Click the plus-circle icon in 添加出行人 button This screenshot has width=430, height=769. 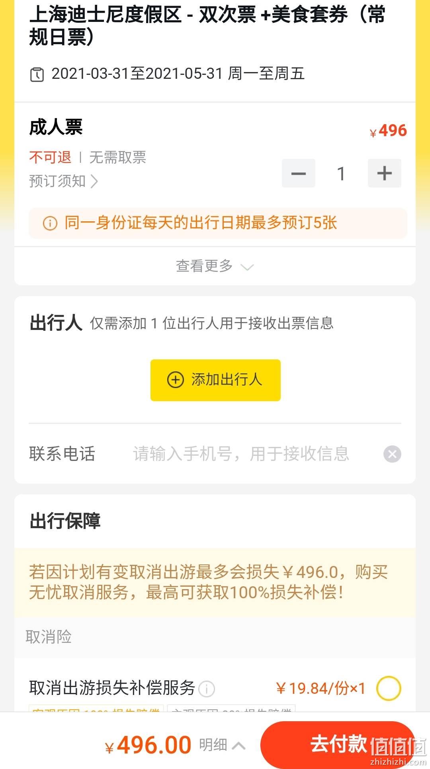[175, 380]
